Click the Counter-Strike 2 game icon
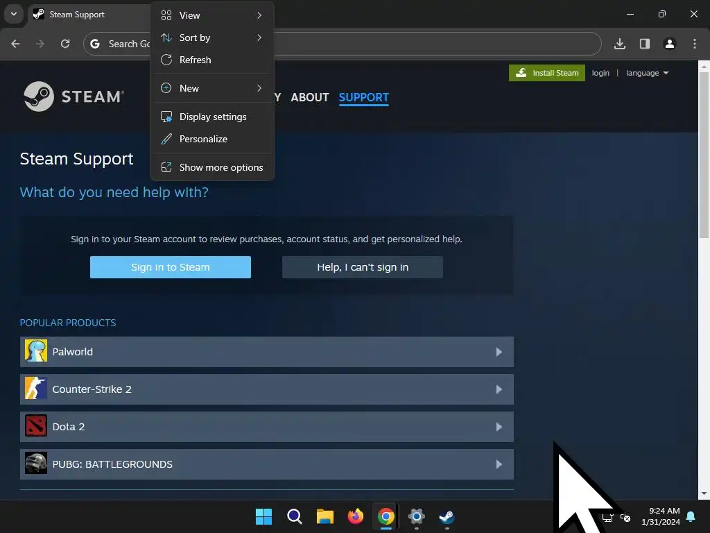Viewport: 710px width, 533px height. click(x=36, y=389)
